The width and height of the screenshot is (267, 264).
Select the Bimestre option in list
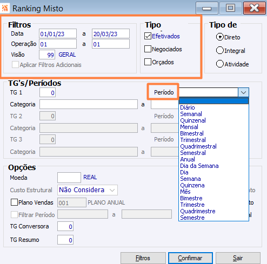[x=213, y=198]
